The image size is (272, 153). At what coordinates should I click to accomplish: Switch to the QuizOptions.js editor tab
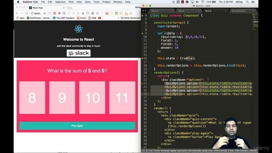click(243, 11)
